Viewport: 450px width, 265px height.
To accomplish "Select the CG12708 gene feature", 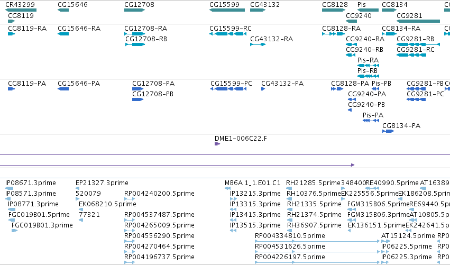I will [x=135, y=10].
